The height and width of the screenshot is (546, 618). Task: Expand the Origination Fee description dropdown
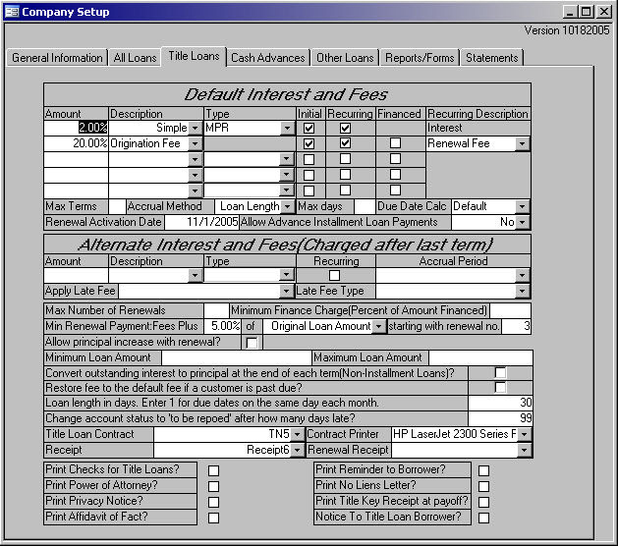pos(195,143)
